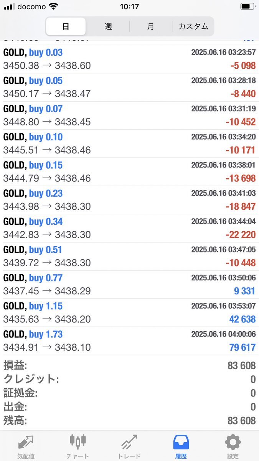
Task: Tap the profit value 79 617
Action: pos(242,347)
